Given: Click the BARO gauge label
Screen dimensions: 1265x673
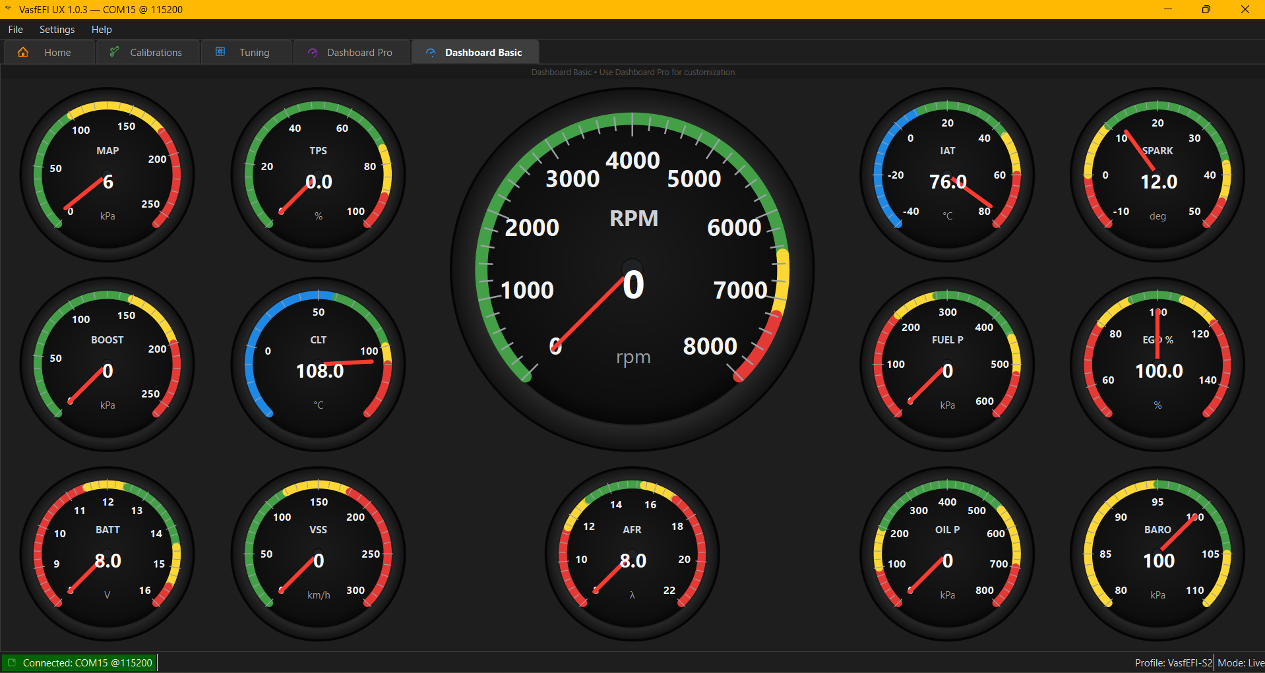Looking at the screenshot, I should click(1157, 529).
